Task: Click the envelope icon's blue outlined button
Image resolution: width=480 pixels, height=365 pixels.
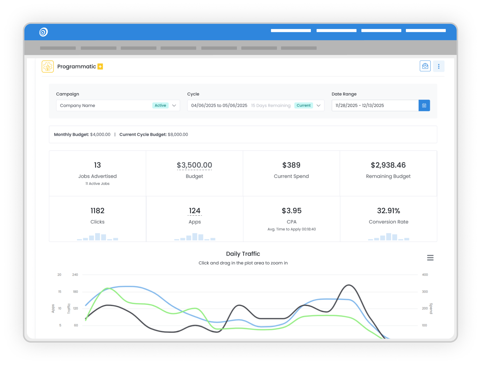Action: 425,66
